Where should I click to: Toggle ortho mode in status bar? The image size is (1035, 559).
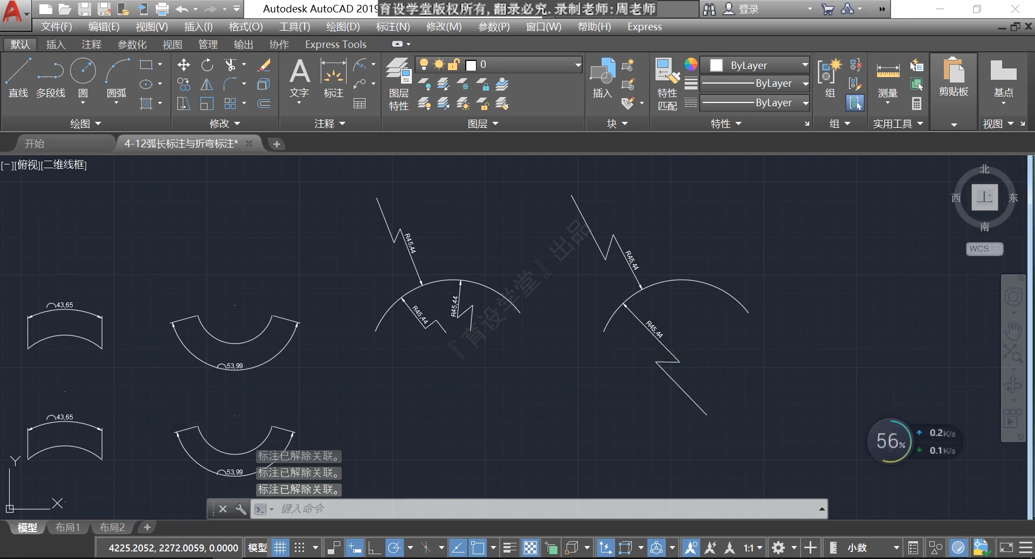[x=375, y=548]
